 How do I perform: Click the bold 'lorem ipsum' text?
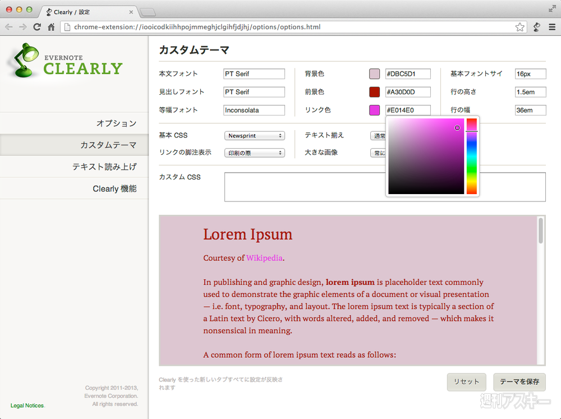pos(350,282)
